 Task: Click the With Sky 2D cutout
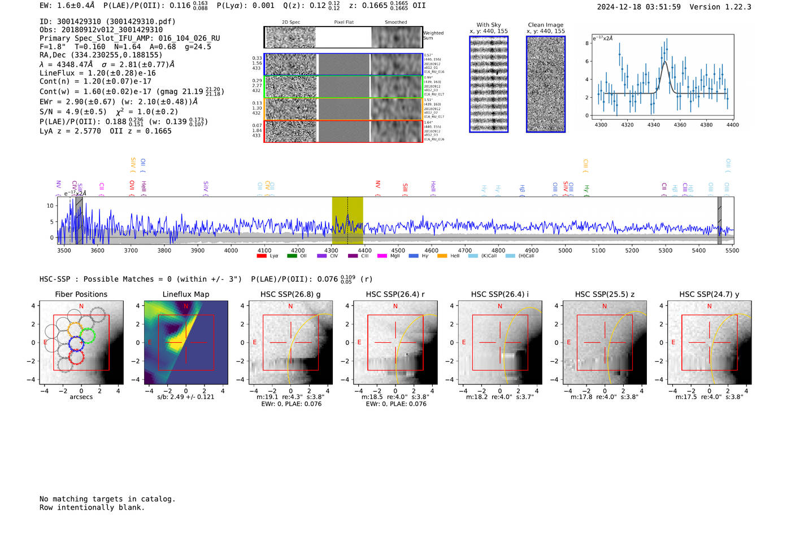(x=489, y=84)
